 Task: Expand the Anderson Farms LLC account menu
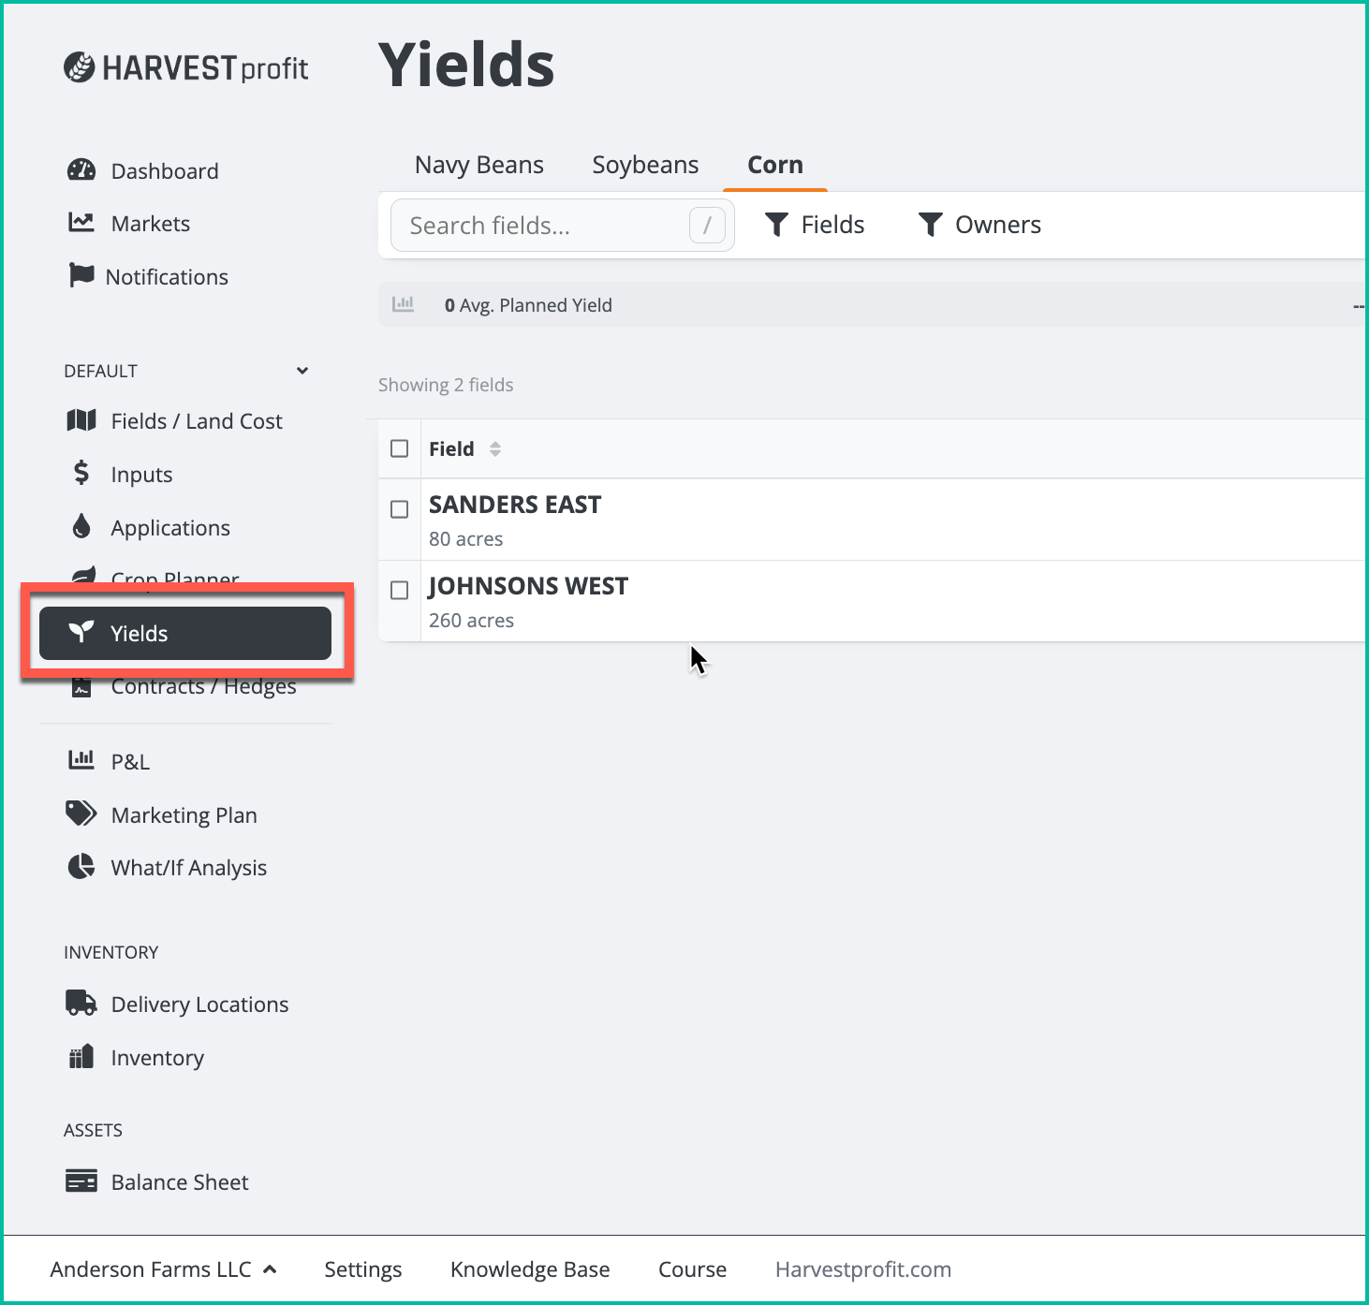164,1269
